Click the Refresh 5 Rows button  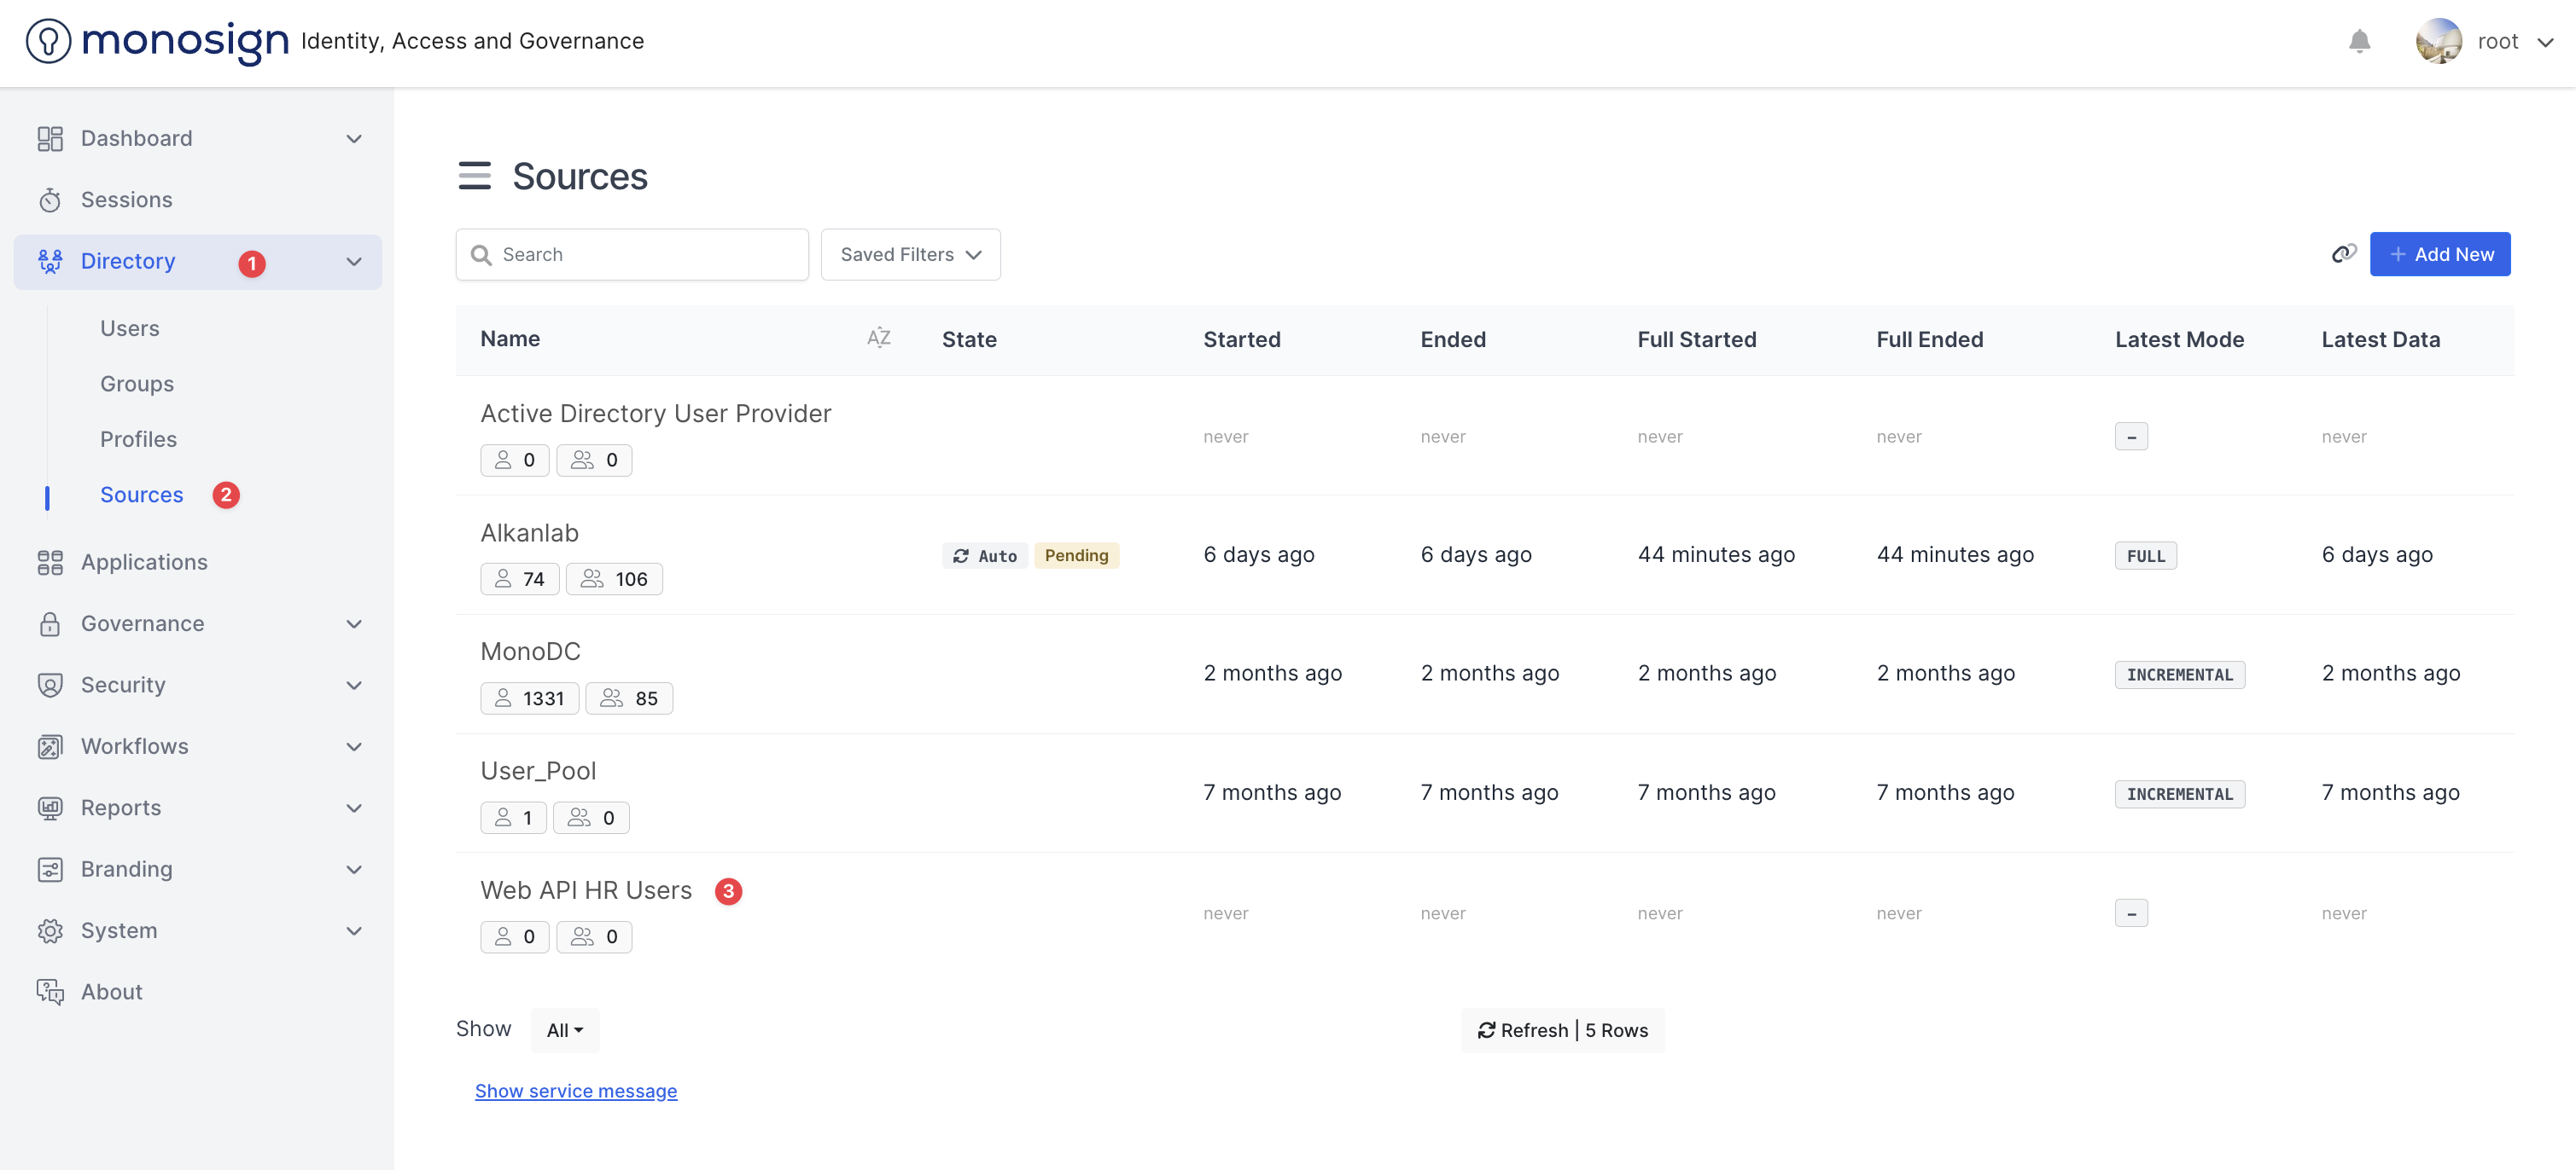(x=1562, y=1030)
